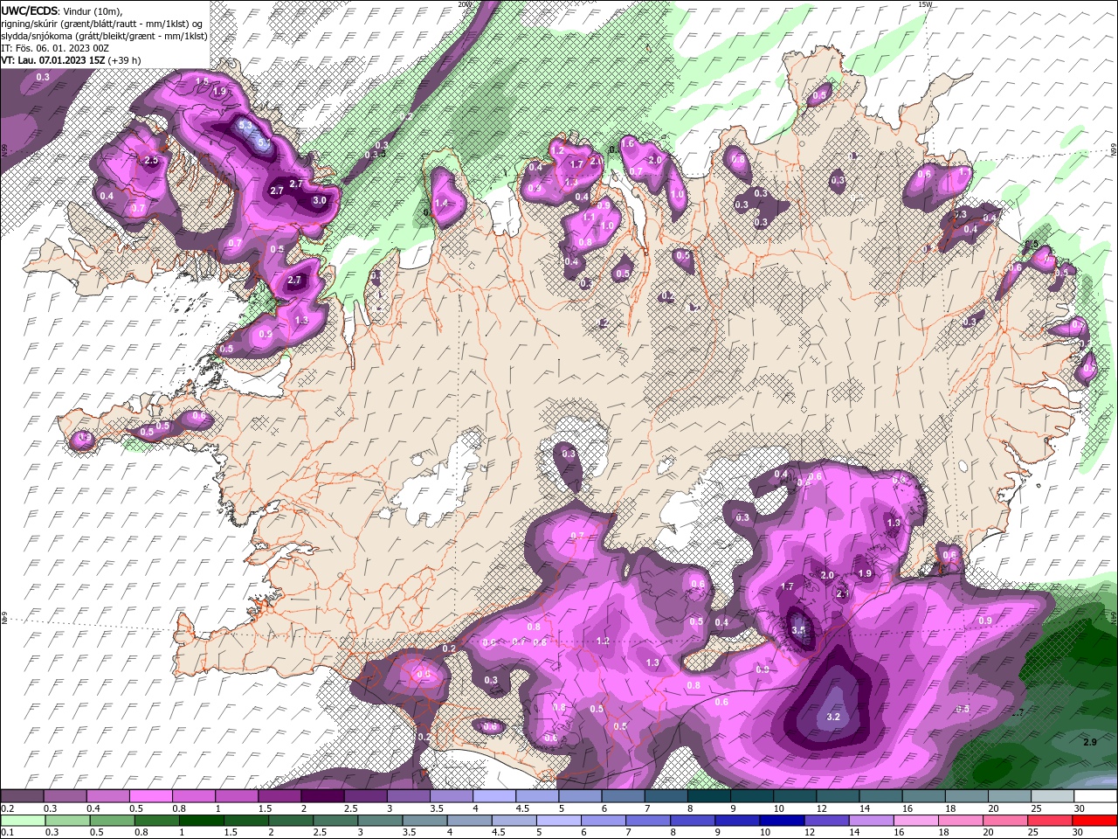Select the red swatch ending the lower legend row
The width and height of the screenshot is (1118, 839).
(1095, 822)
